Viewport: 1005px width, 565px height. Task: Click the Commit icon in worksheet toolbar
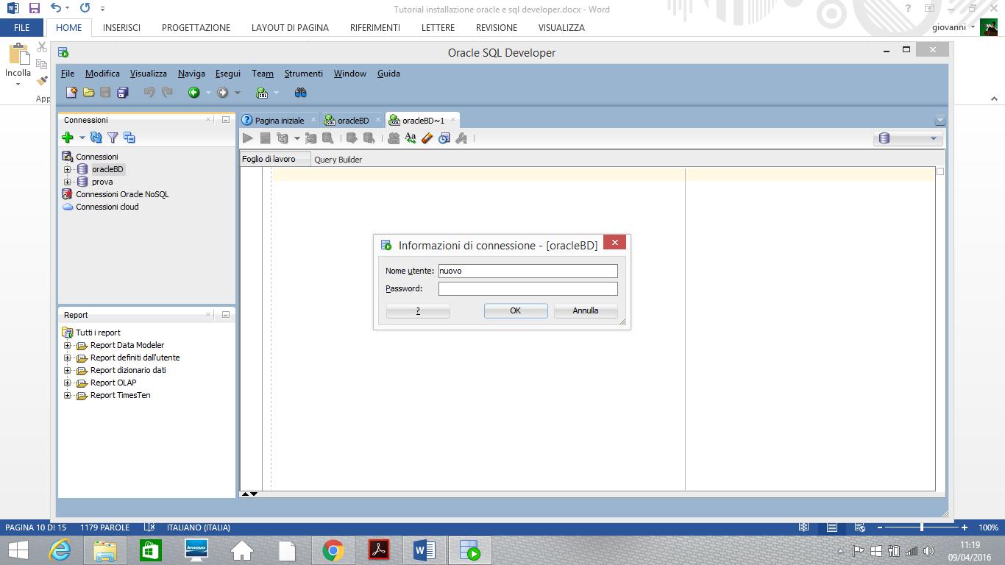[352, 138]
